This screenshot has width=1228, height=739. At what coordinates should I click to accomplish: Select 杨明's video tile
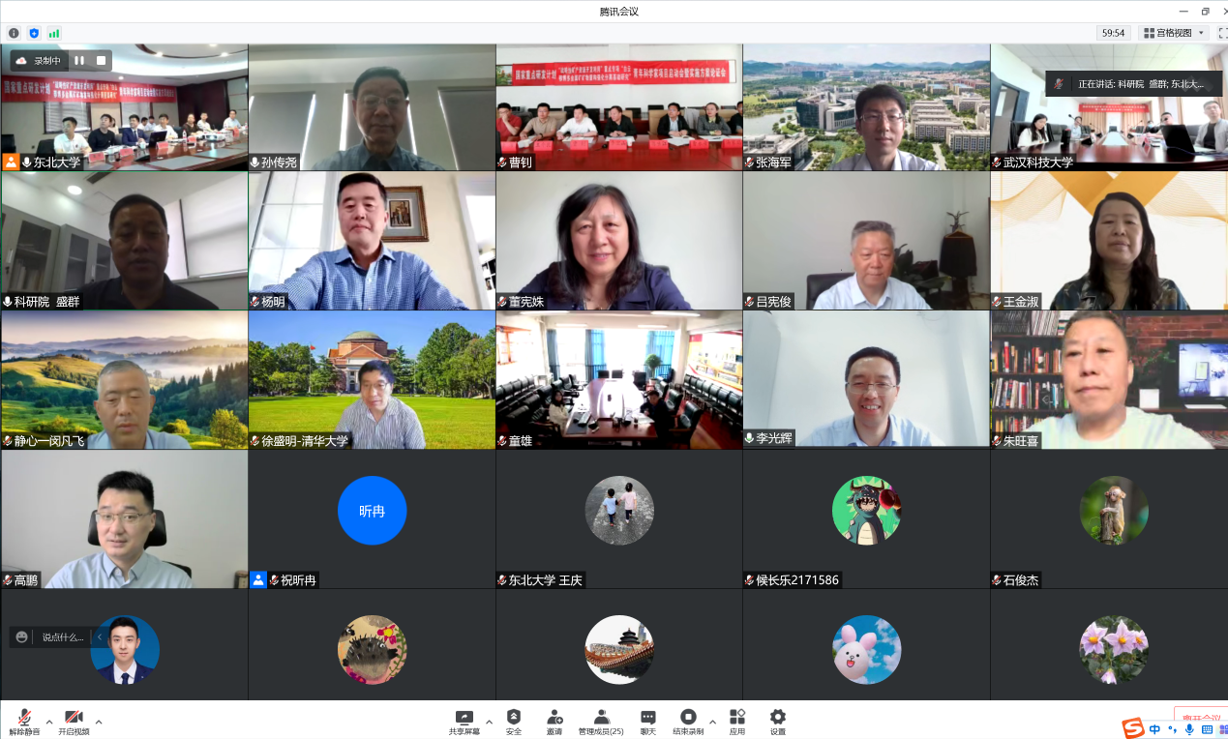point(372,241)
